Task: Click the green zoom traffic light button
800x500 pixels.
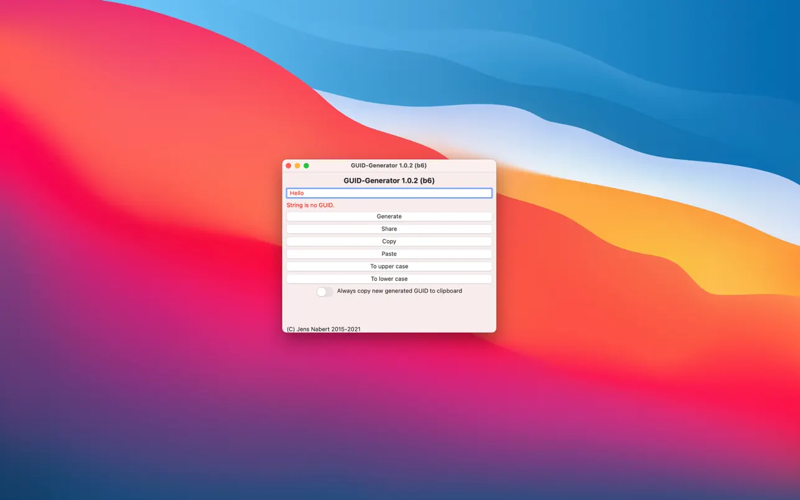Action: (305, 165)
